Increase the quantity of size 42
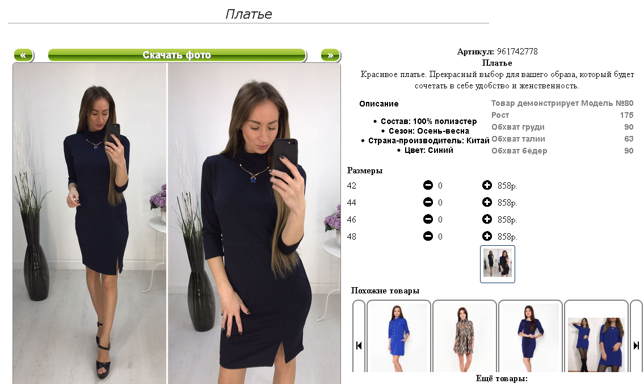Screen dimensions: 644x384 pos(487,185)
